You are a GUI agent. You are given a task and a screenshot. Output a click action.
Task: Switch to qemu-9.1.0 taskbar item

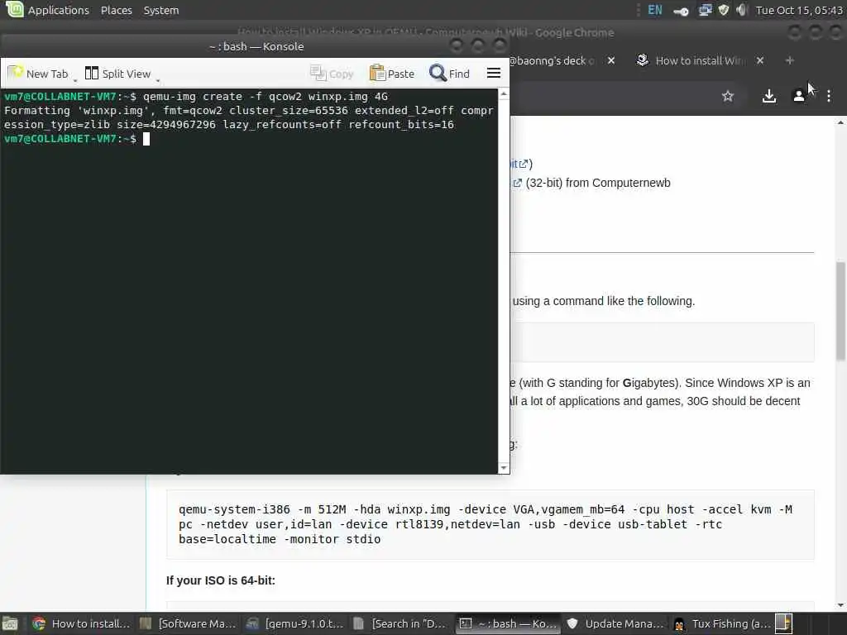(x=294, y=623)
